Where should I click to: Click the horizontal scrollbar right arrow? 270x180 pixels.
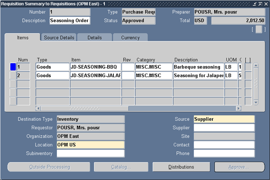238,108
